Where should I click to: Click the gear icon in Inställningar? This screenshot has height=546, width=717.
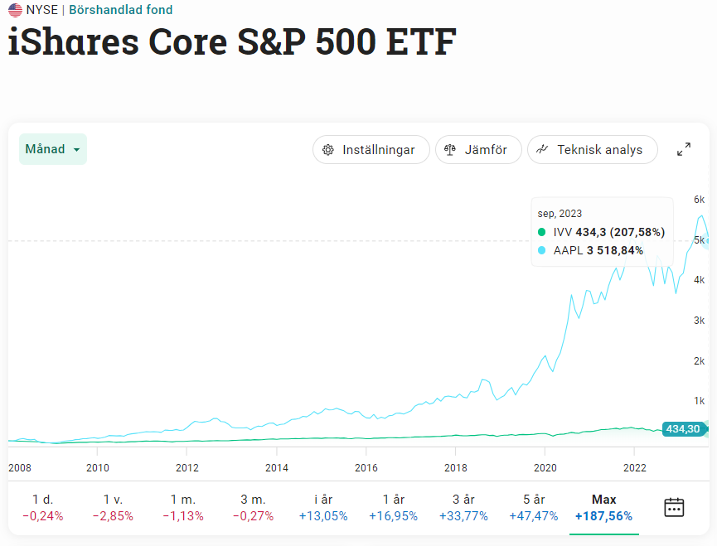pos(328,150)
